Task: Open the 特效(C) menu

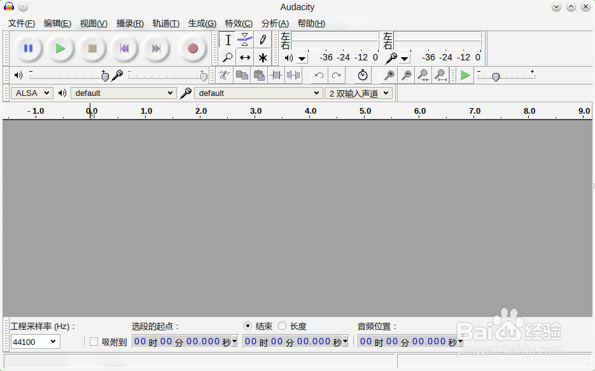Action: [239, 24]
